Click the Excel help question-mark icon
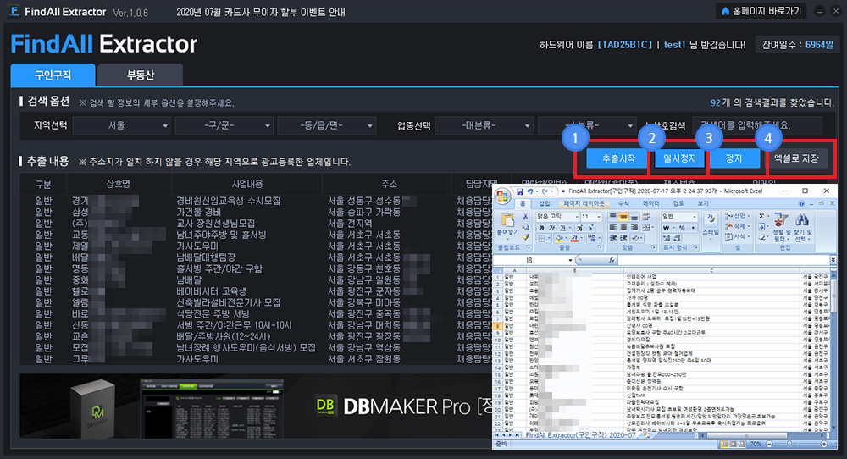847x459 pixels. (x=801, y=203)
